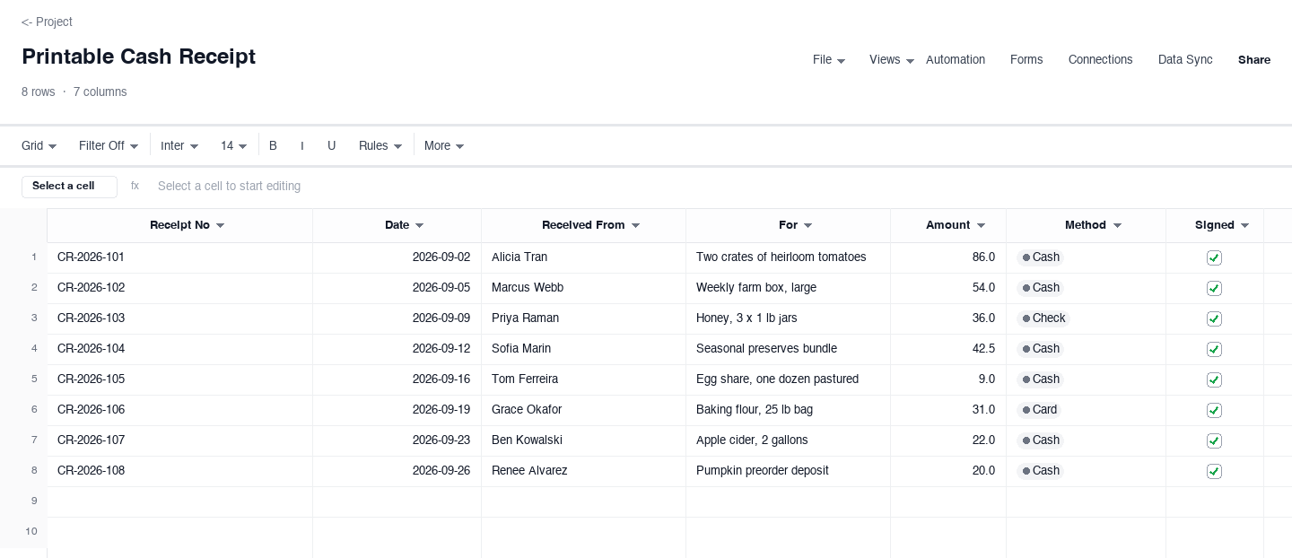Toggle Italic formatting button
The height and width of the screenshot is (558, 1292).
pos(302,145)
